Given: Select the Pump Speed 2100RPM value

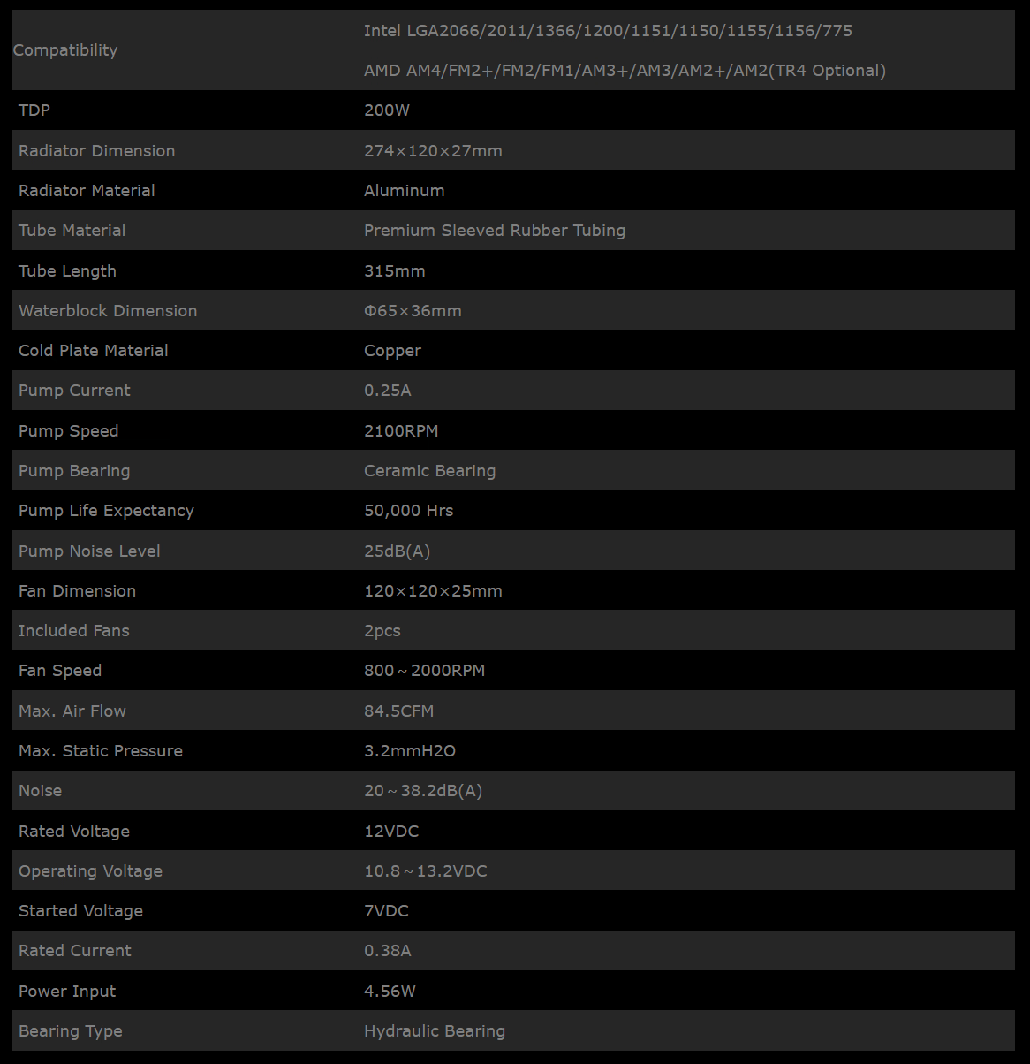Looking at the screenshot, I should point(401,431).
